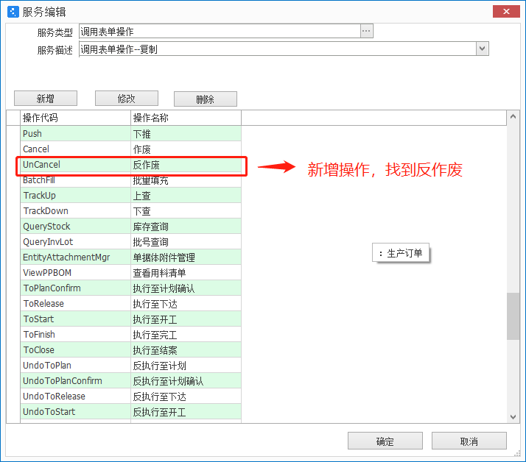
Task: Click the 上查 name cell
Action: click(x=186, y=195)
